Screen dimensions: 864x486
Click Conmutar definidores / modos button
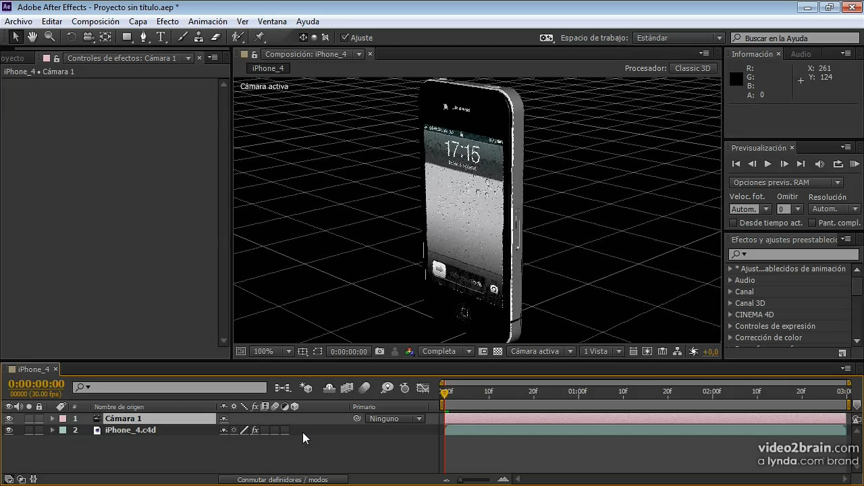pyautogui.click(x=282, y=480)
